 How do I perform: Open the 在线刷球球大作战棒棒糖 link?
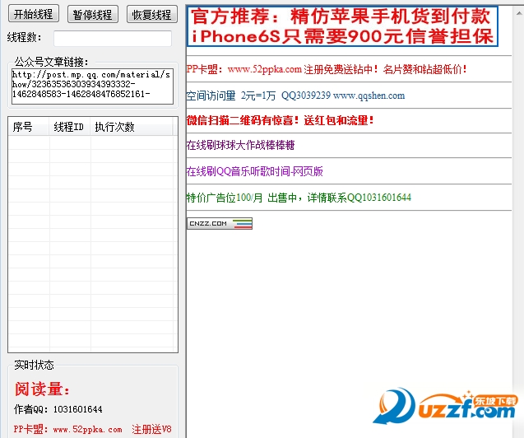(240, 145)
